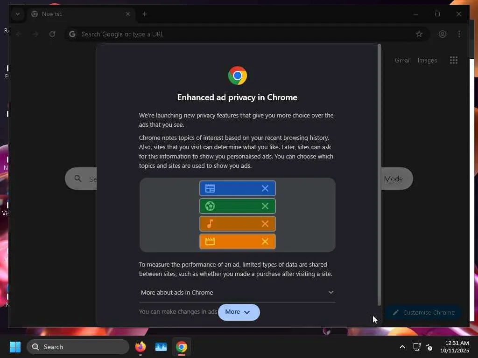Click the AI Mode button
This screenshot has width=478, height=358.
pos(397,179)
